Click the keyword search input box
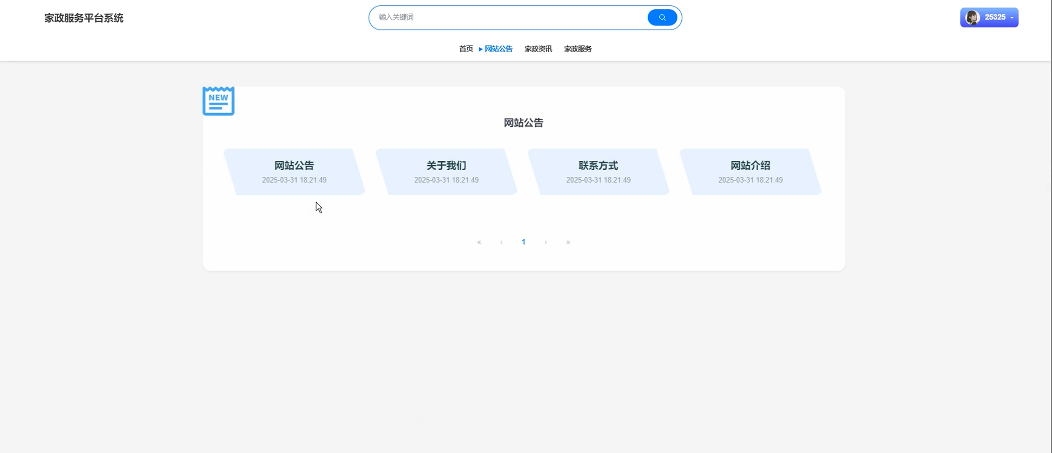The width and height of the screenshot is (1052, 453). [x=493, y=17]
